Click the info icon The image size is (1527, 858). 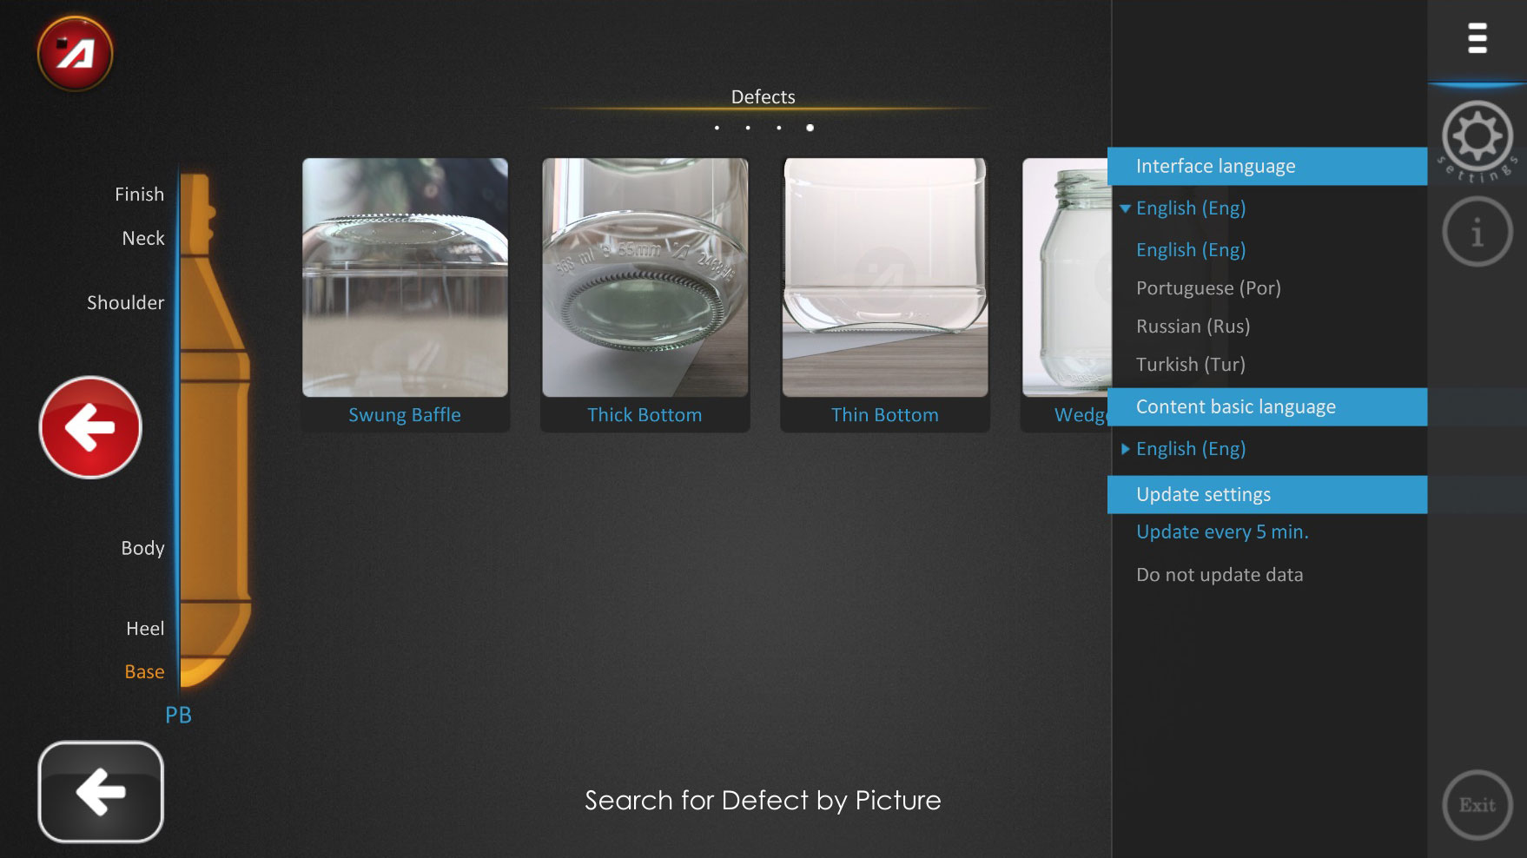[1477, 229]
